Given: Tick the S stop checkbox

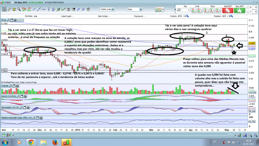Looking at the screenshot, I should coord(248,7).
